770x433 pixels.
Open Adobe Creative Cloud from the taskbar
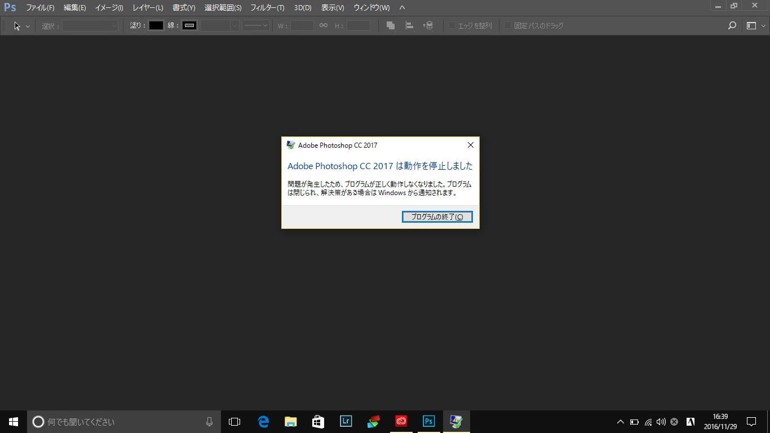pyautogui.click(x=401, y=422)
